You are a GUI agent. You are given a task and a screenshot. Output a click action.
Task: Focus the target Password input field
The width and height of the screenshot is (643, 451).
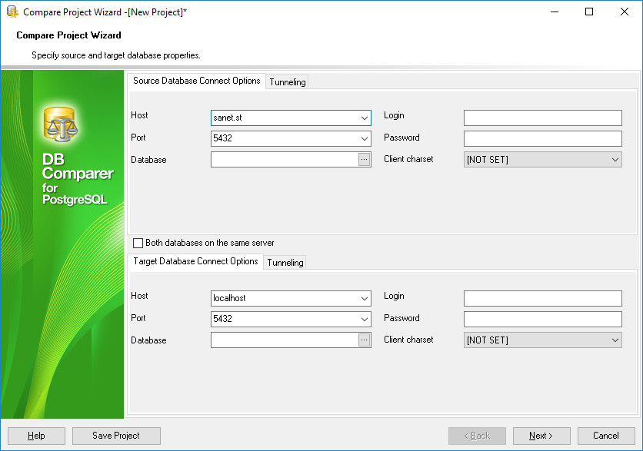(542, 319)
